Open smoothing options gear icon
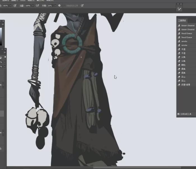This screenshot has width=196, height=169. coord(59,6)
